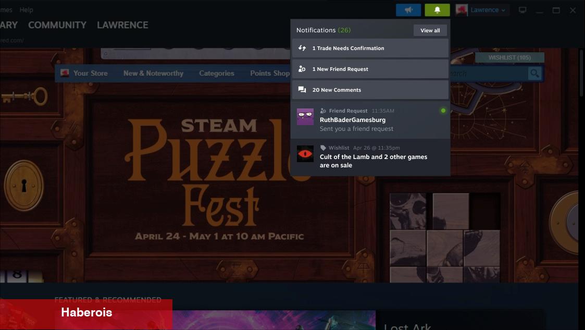Click the trade arrows icon

pos(302,48)
